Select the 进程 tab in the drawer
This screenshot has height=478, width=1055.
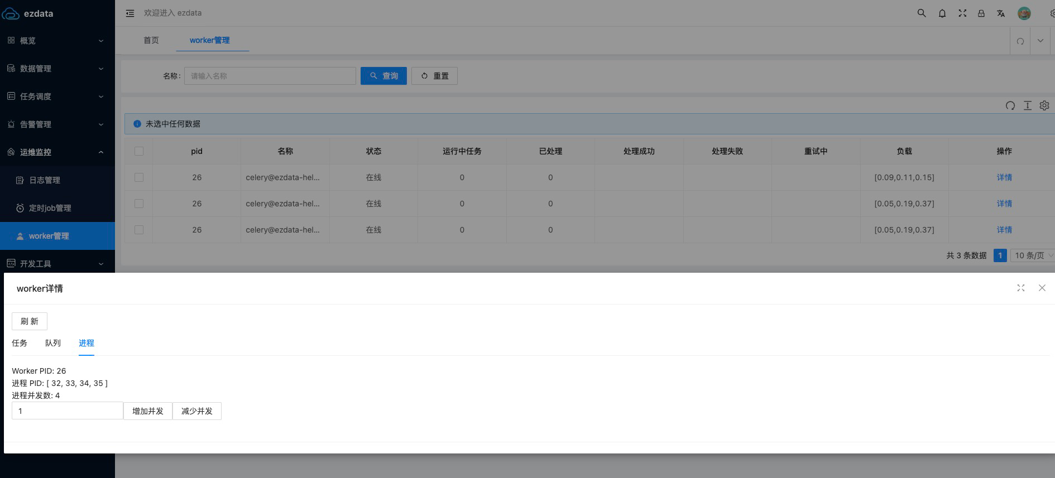pos(87,343)
